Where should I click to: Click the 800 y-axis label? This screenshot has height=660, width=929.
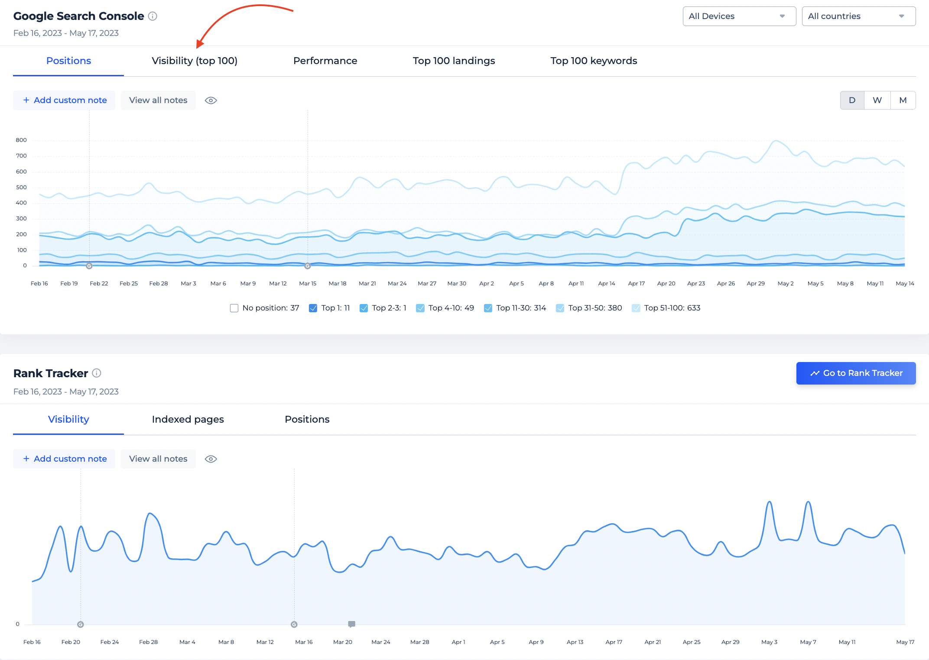point(21,140)
